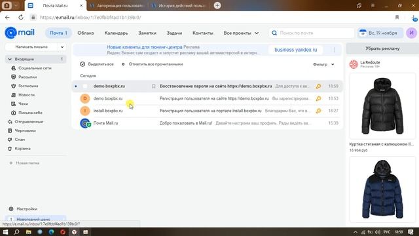
Task: Open the Mail.ru logo home link
Action: [20, 33]
